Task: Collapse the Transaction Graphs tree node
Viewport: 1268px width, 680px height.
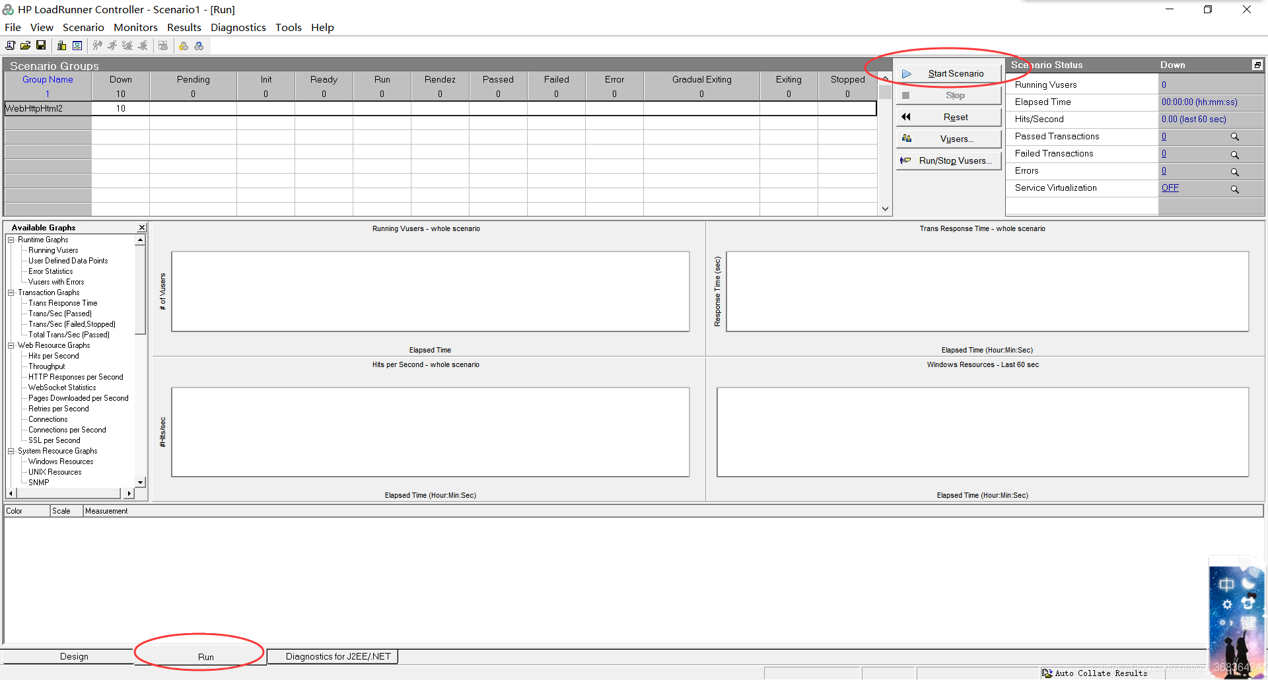Action: [11, 292]
